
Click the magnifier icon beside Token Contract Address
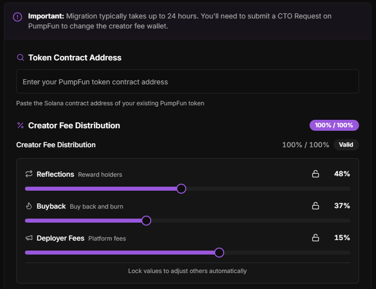[x=20, y=57]
